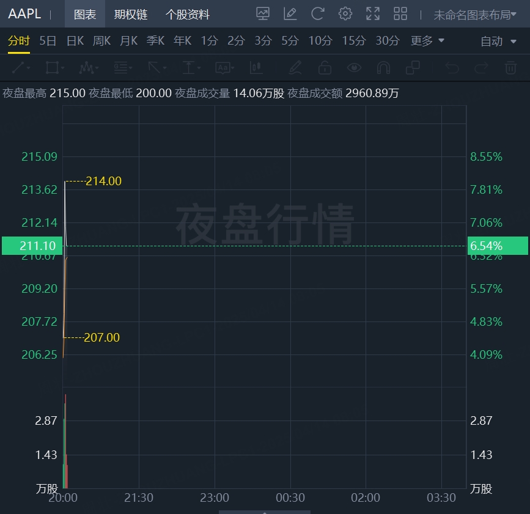Viewport: 530px width, 514px height.
Task: Click the 215.09 price axis label
Action: coord(39,157)
